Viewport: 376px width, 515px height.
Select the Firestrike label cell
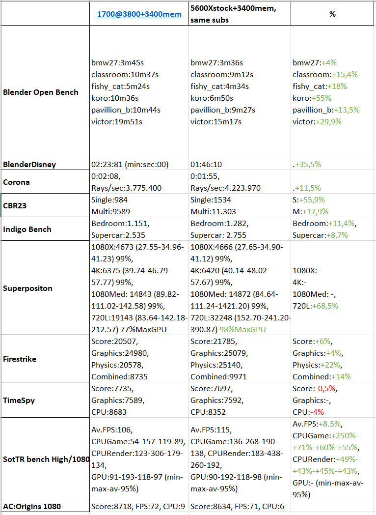point(45,359)
